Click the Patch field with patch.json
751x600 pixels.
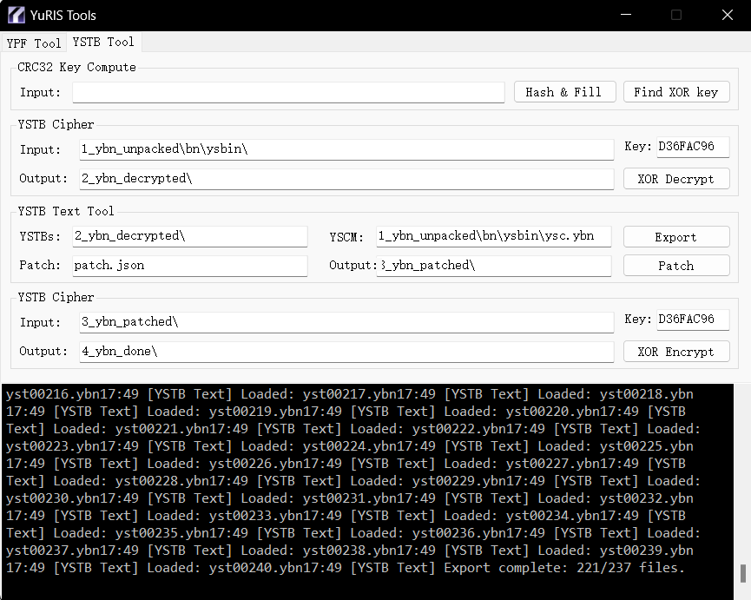coord(189,266)
